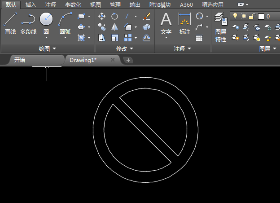Open the Ellipse tool dropdown arrow
The image size is (280, 203).
89,27
